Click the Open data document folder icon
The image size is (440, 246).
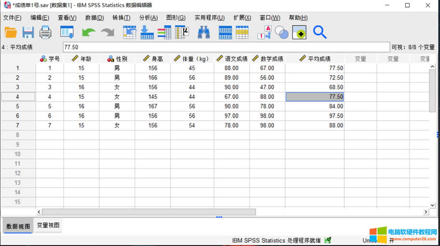click(x=11, y=32)
